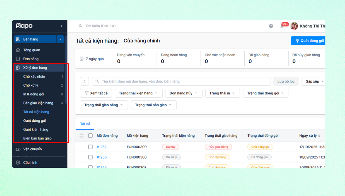Open the Trạng thái bàn giao dropdown
Image resolution: width=345 pixels, height=196 pixels.
pyautogui.click(x=154, y=105)
